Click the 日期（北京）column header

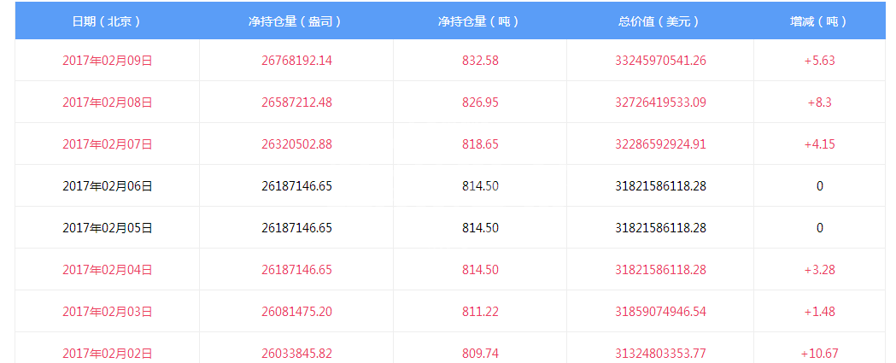tap(107, 21)
